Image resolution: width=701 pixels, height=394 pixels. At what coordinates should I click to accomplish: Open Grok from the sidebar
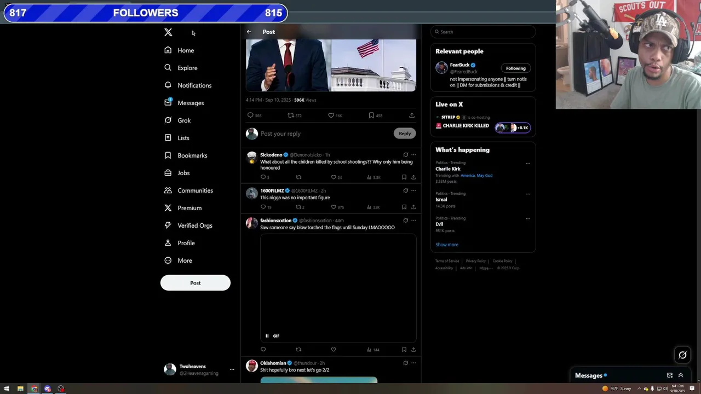(x=177, y=120)
